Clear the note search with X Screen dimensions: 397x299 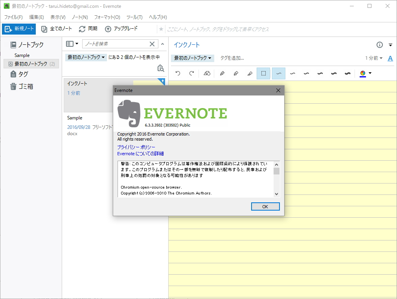point(152,44)
